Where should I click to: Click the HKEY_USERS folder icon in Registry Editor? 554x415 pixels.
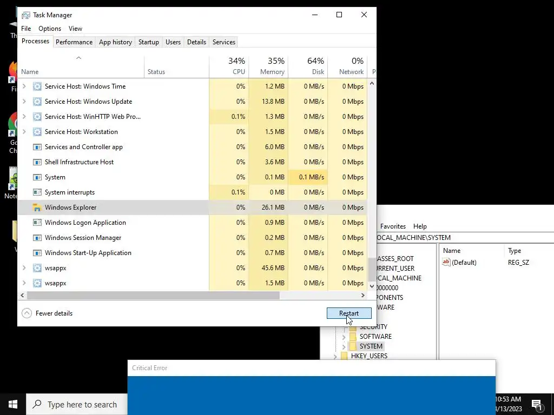345,356
